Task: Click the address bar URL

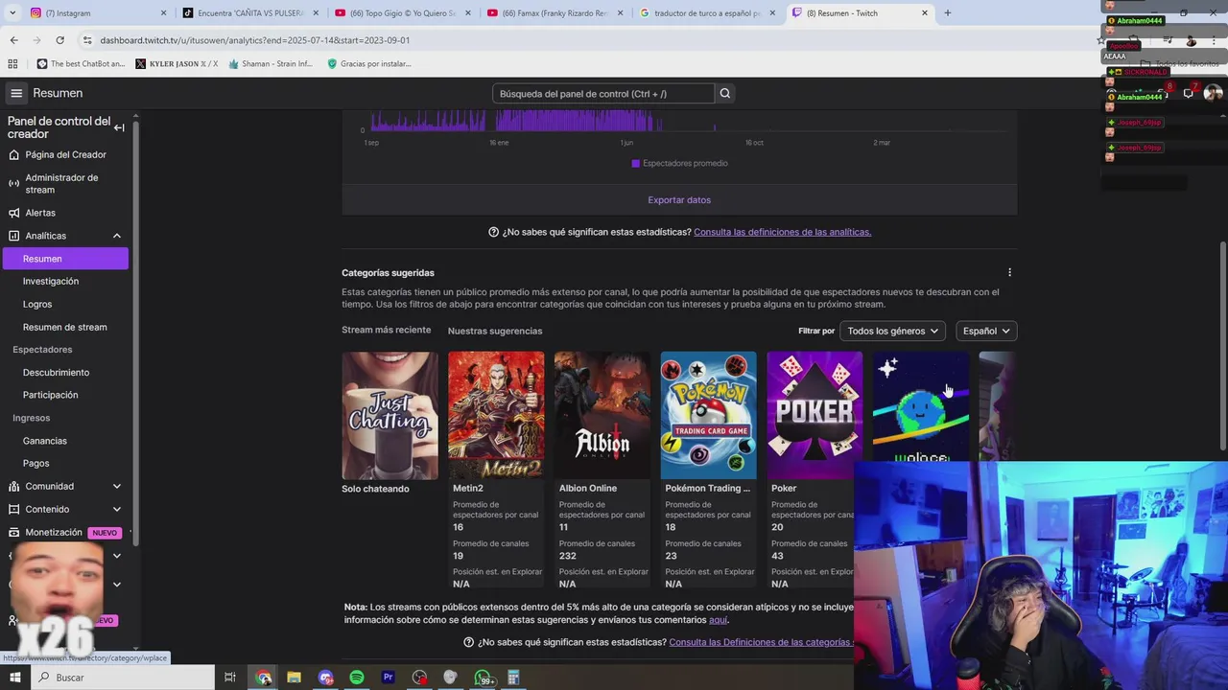Action: [255, 40]
